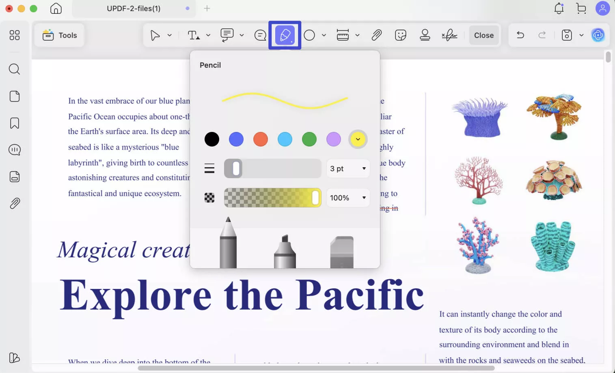Click the layers icon at sidebar bottom
Screen dimensions: 615x373
[15, 358]
